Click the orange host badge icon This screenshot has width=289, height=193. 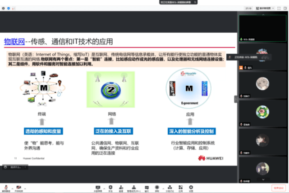241,68
